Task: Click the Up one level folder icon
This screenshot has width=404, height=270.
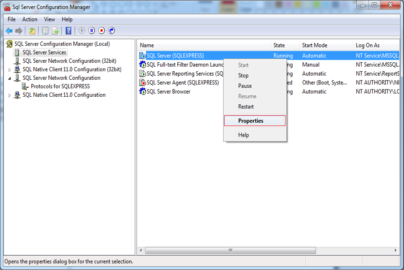Action: pyautogui.click(x=32, y=31)
